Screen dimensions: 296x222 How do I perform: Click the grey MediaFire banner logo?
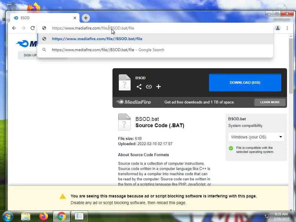coord(134,102)
